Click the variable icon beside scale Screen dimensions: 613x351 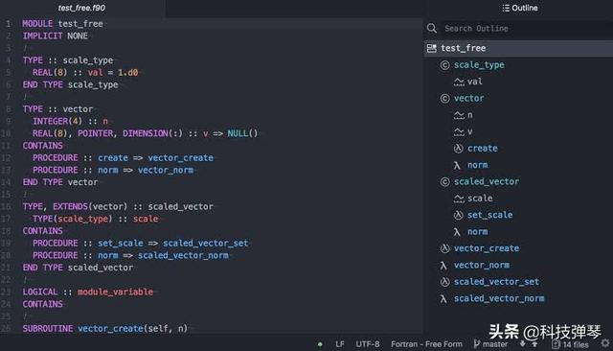[459, 199]
